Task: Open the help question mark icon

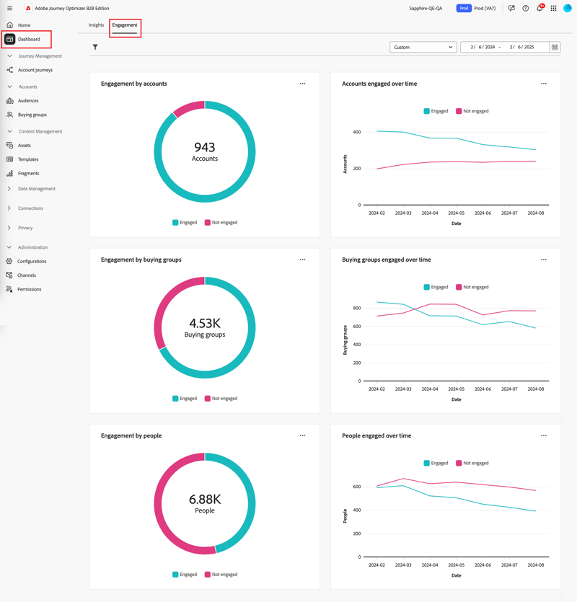Action: pos(526,8)
